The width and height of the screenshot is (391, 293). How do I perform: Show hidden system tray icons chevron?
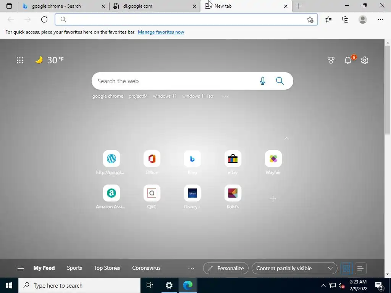click(x=323, y=285)
